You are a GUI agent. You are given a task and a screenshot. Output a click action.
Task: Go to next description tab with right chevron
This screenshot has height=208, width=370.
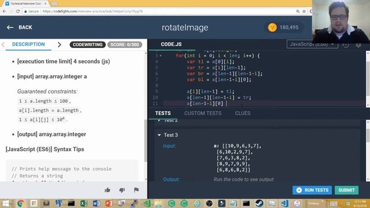[59, 44]
